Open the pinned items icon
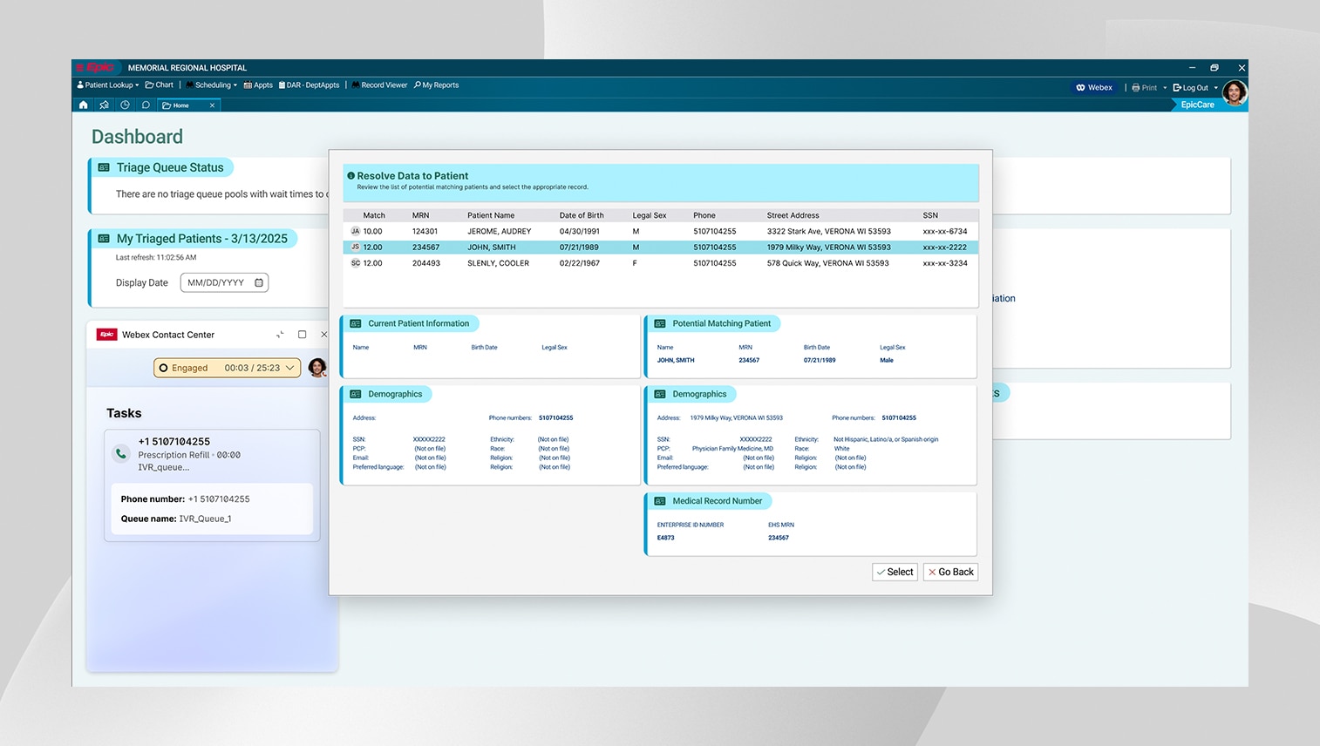The width and height of the screenshot is (1320, 746). click(x=105, y=105)
